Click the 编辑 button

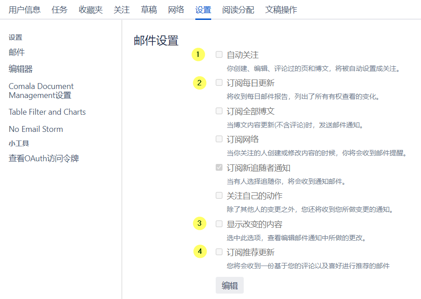230,285
